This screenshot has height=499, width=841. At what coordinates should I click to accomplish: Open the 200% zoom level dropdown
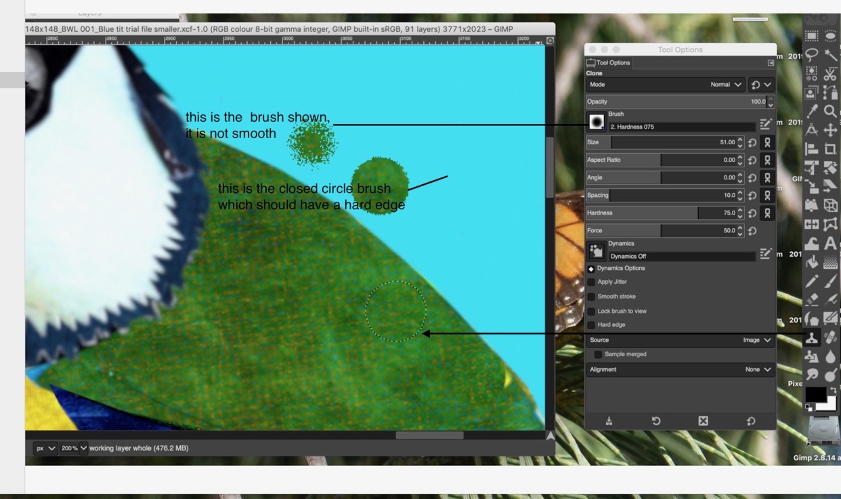coord(74,448)
